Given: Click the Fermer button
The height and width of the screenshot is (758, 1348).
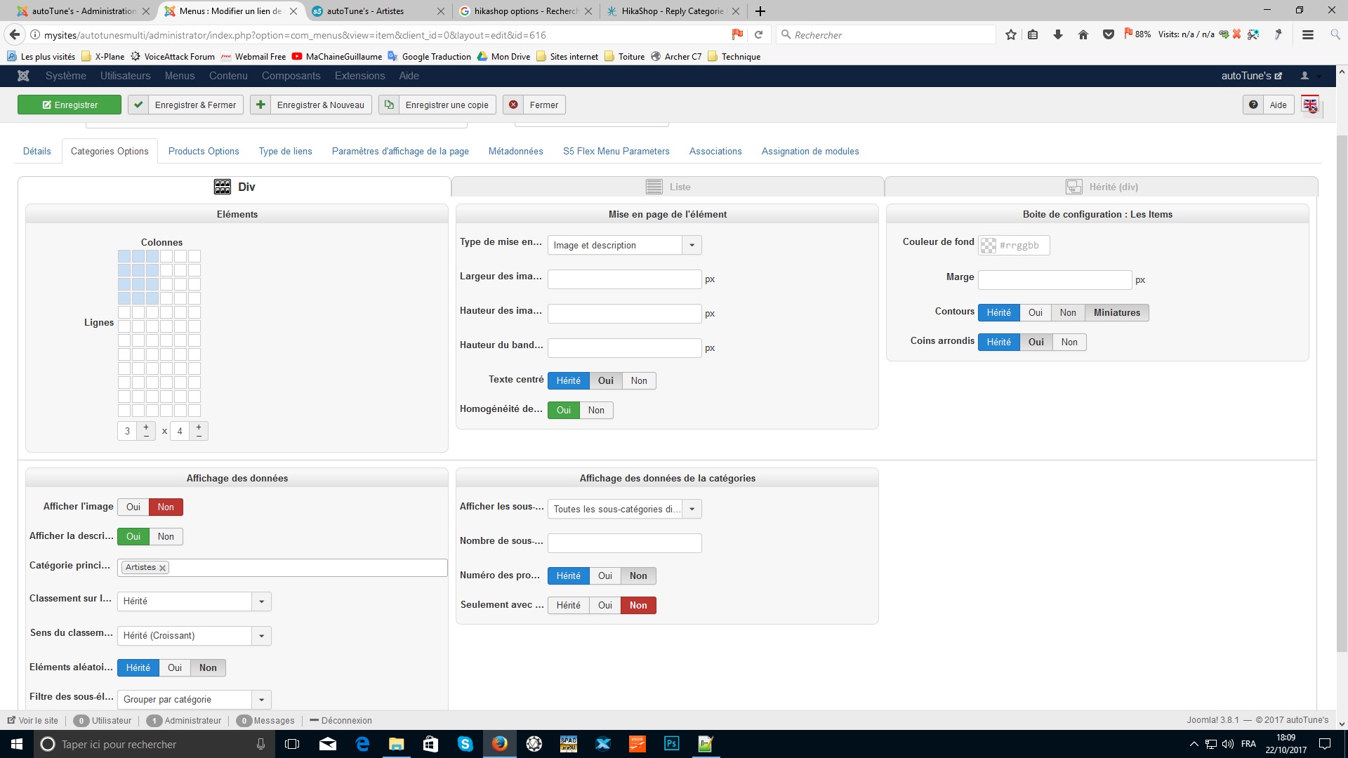Looking at the screenshot, I should [534, 105].
